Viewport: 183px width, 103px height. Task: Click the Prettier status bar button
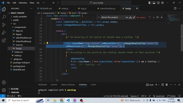coord(171,96)
